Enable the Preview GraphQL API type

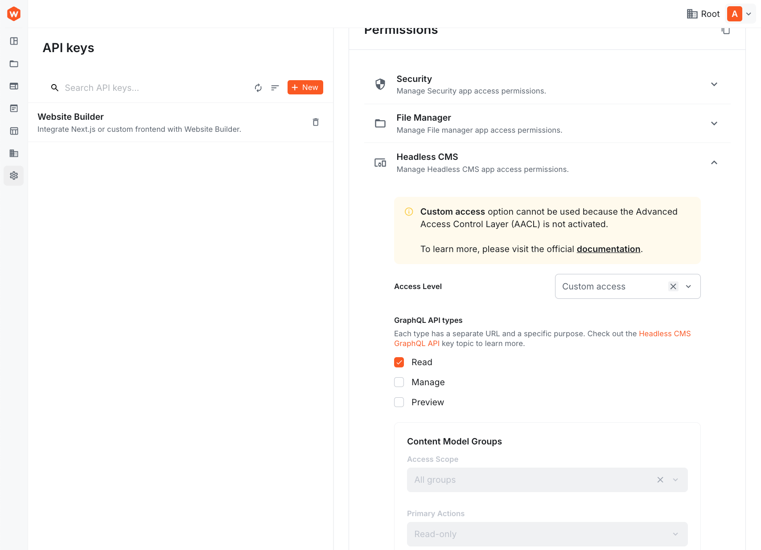click(x=399, y=402)
